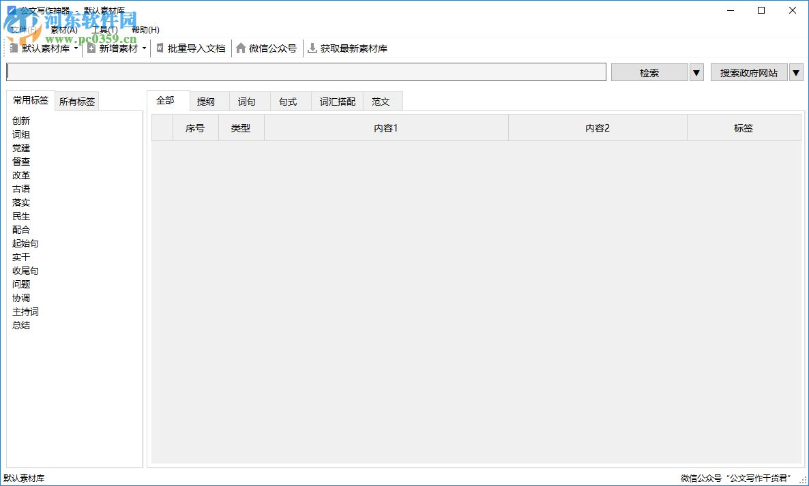
Task: Select the 范文 tab
Action: 383,102
